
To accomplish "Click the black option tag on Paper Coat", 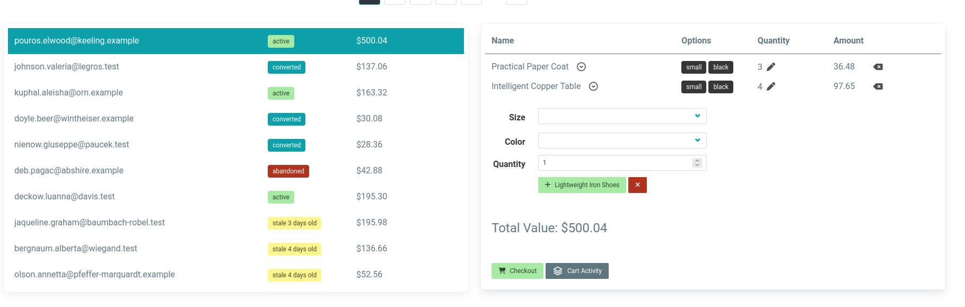I will [x=721, y=67].
